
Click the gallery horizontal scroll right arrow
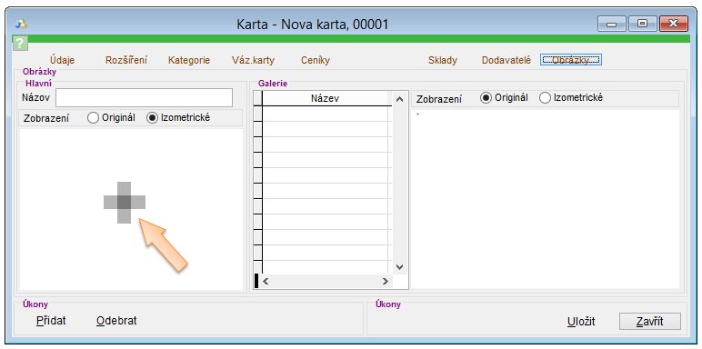[385, 282]
